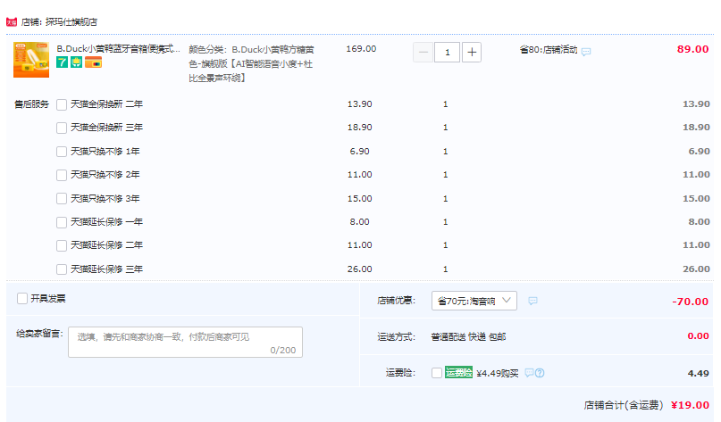This screenshot has width=721, height=422.
Task: Check 天猫只换不修 3年 option
Action: [x=62, y=198]
